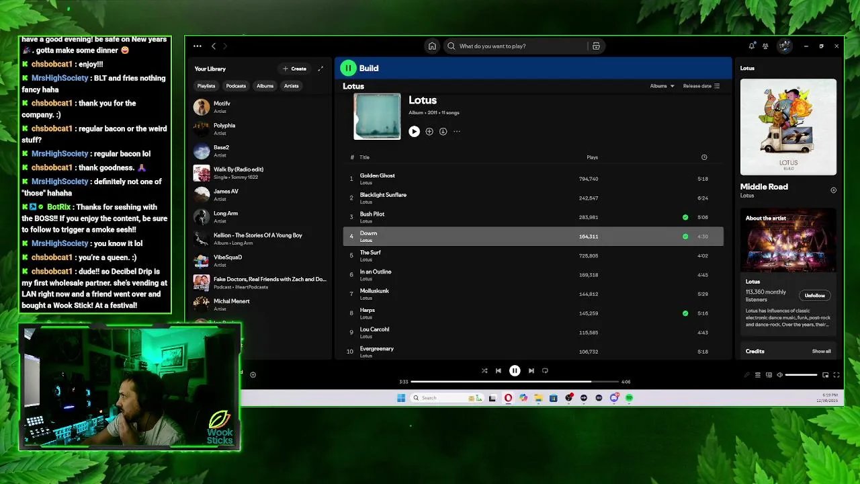Screen dimensions: 860x484
Task: Click the duration clock column header
Action: 704,157
